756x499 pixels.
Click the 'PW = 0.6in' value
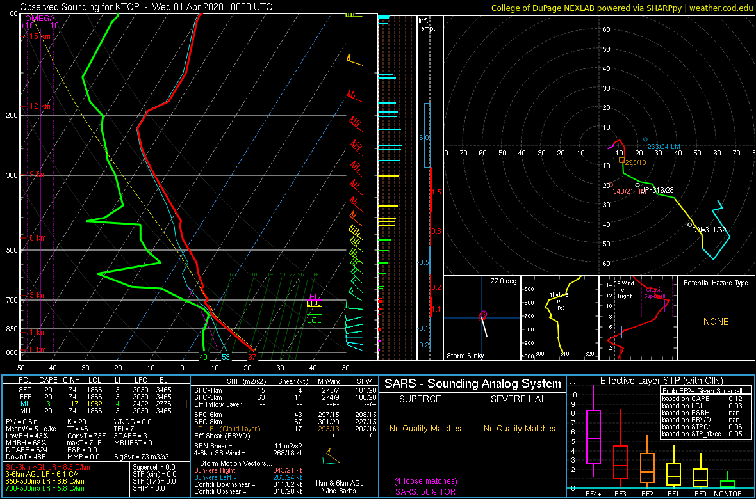click(22, 422)
